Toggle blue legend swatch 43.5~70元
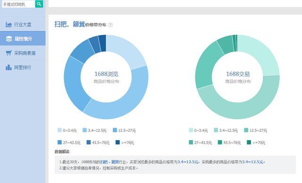Screen dimensions: 302x183 89,142
